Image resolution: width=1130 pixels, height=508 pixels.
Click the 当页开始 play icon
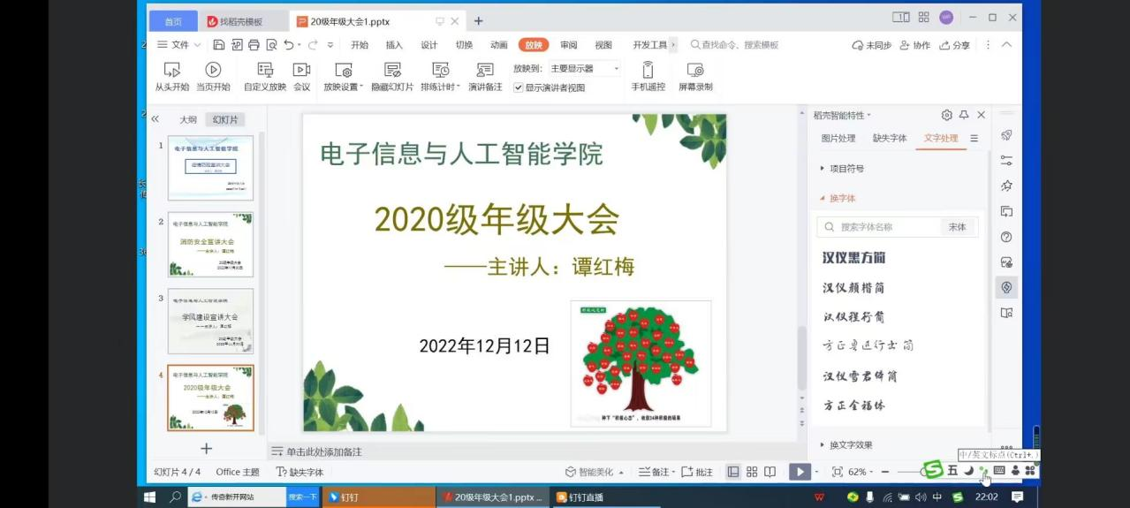(x=213, y=70)
